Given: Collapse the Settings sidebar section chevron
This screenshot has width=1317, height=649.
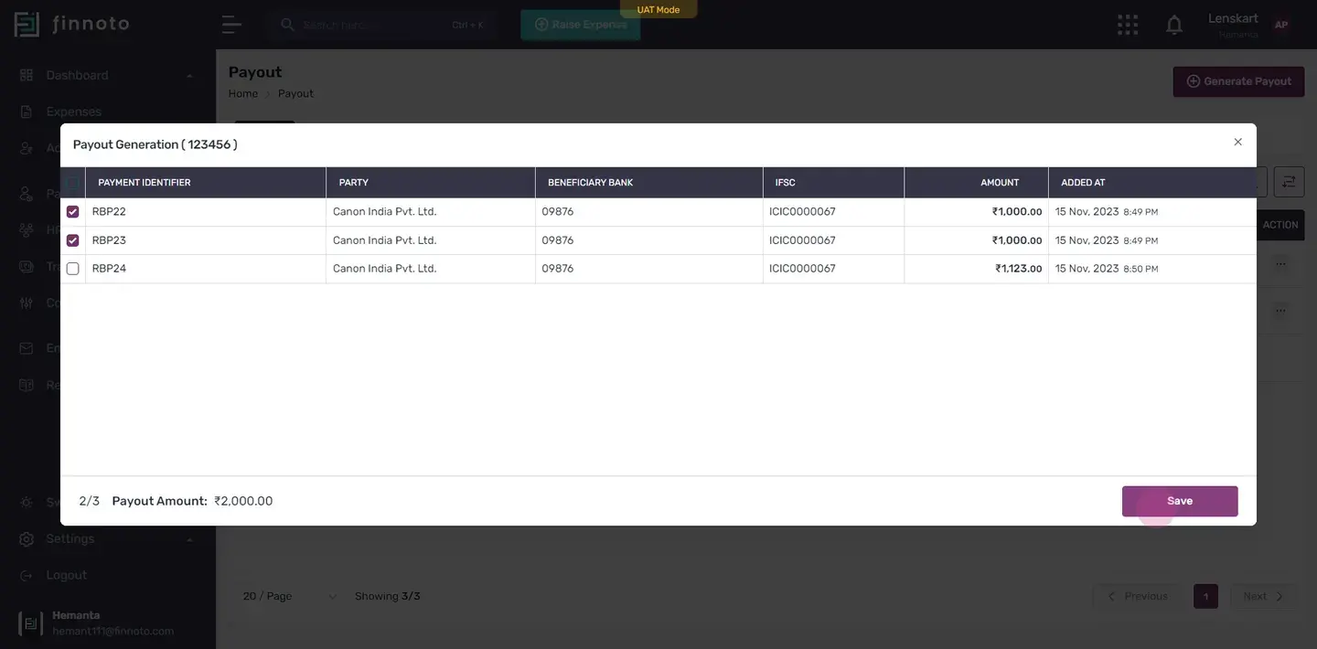Looking at the screenshot, I should (x=189, y=539).
